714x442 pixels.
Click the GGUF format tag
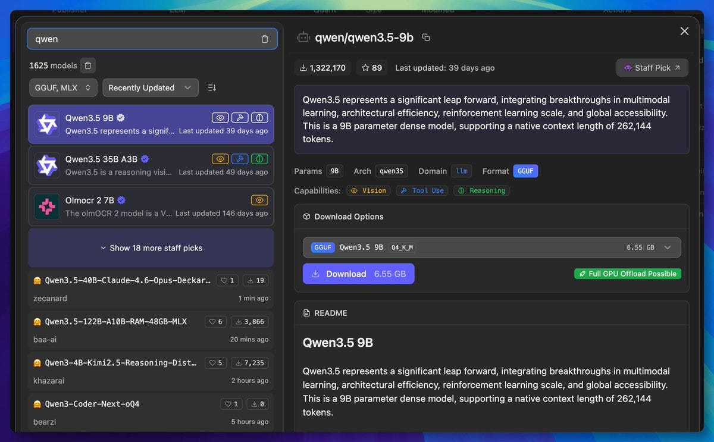pos(525,171)
